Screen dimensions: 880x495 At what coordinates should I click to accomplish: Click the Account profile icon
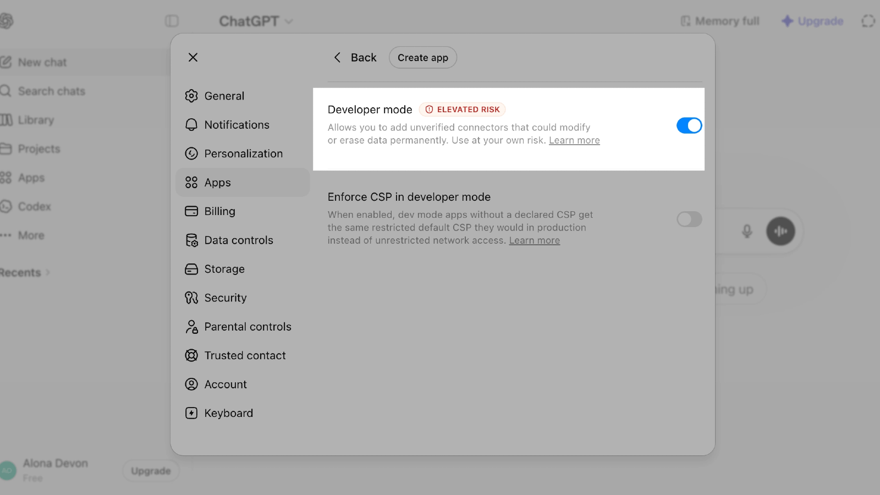tap(191, 384)
